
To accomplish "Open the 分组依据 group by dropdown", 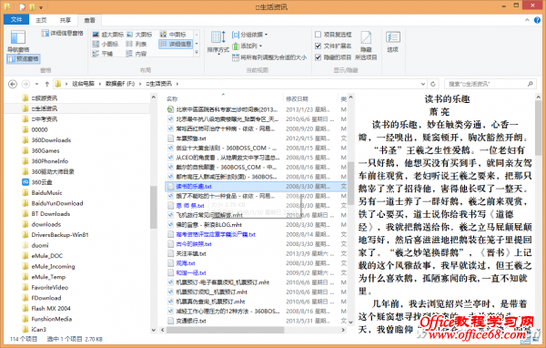I will (x=249, y=35).
